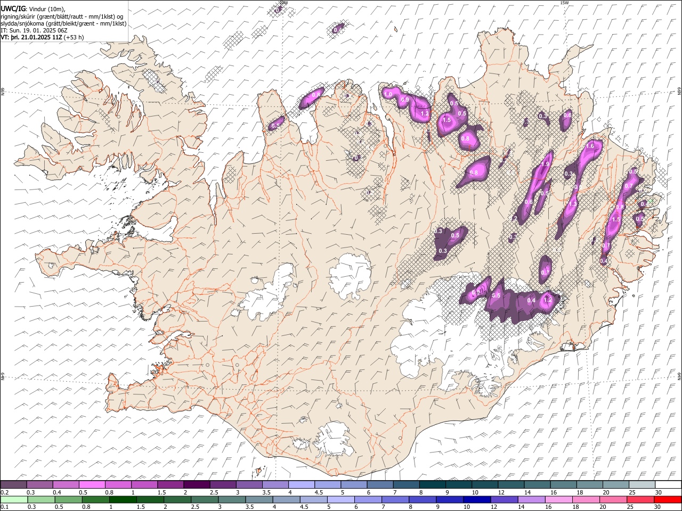Image resolution: width=682 pixels, height=511 pixels.
Task: Click the 'VT: þri. 21.01.2025 11Z (+53 h)' line
Action: (x=43, y=37)
